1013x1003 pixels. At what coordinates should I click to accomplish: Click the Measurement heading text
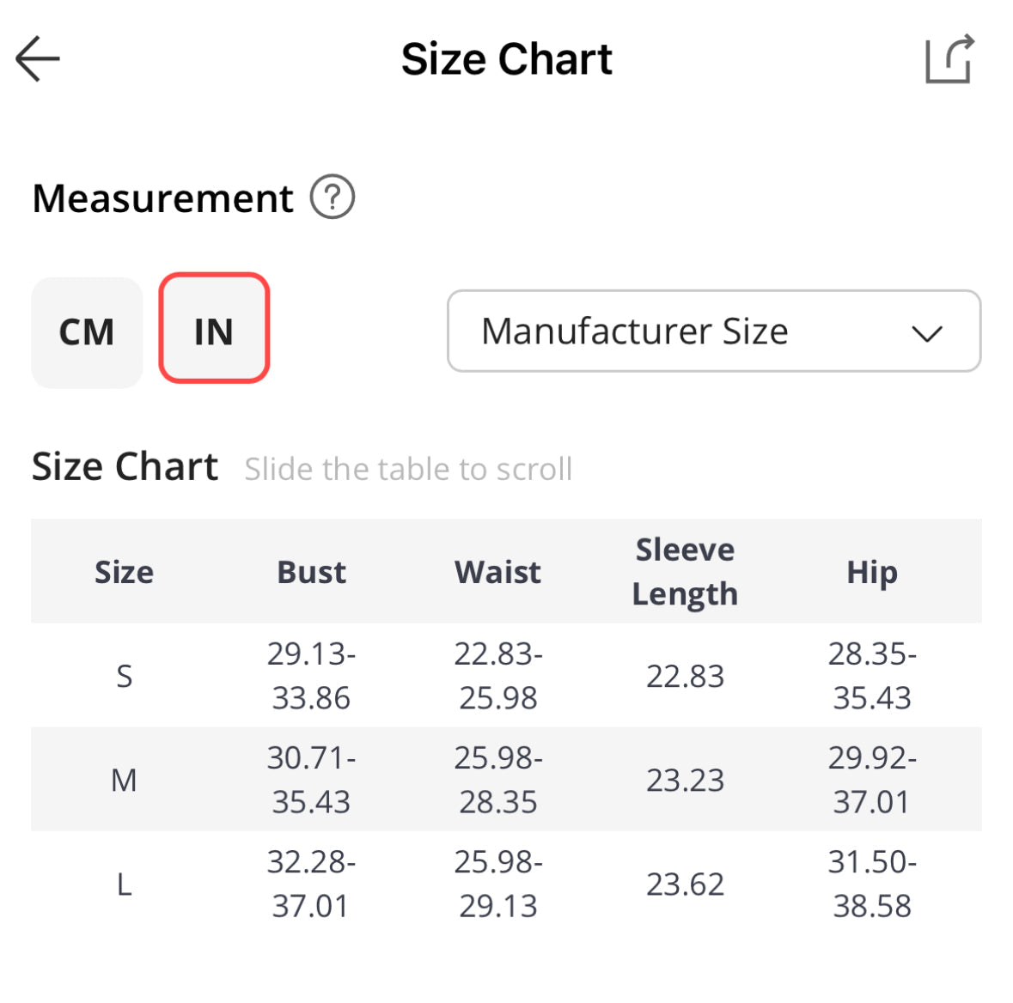click(x=162, y=198)
